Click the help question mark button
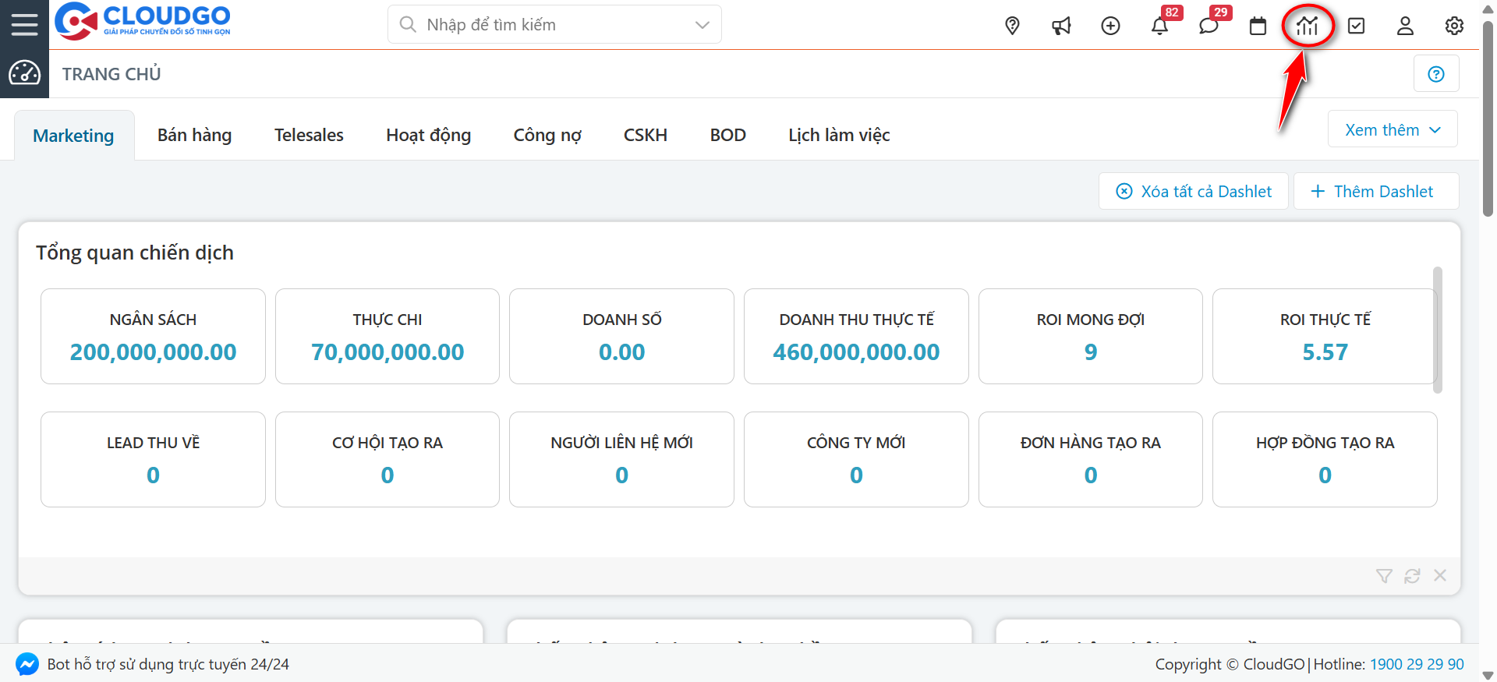Image resolution: width=1497 pixels, height=682 pixels. click(x=1436, y=74)
